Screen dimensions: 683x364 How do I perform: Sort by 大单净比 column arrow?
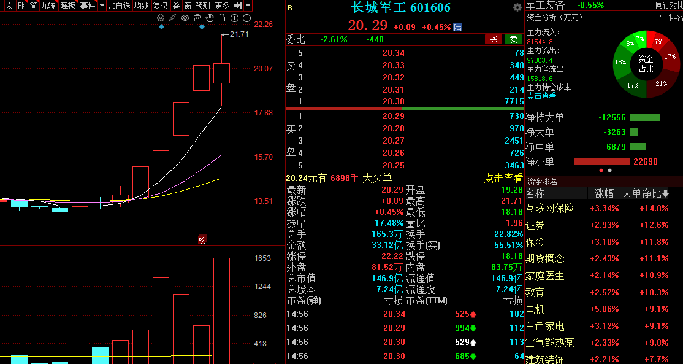(x=666, y=194)
